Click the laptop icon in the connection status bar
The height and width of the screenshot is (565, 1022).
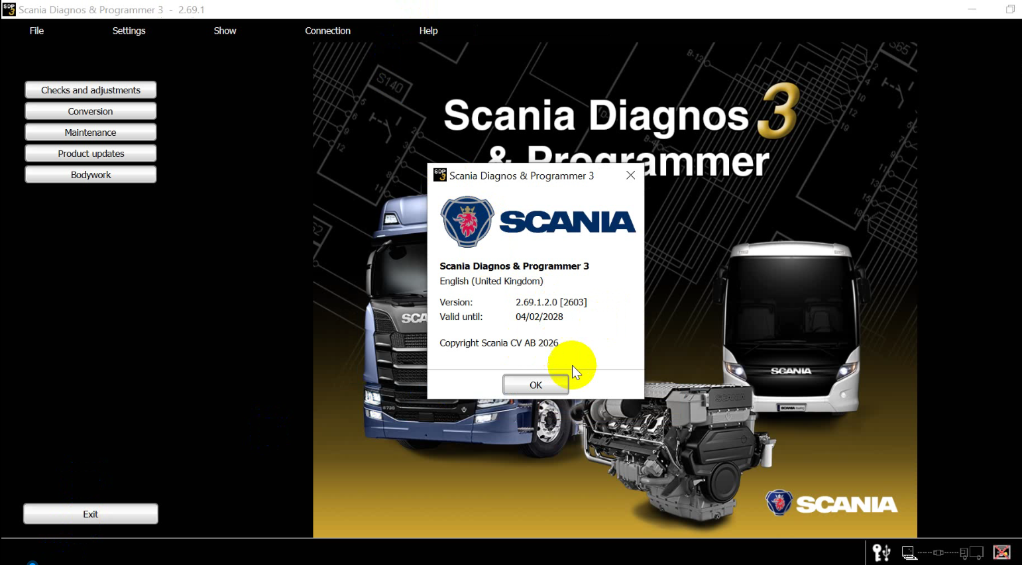pos(909,552)
